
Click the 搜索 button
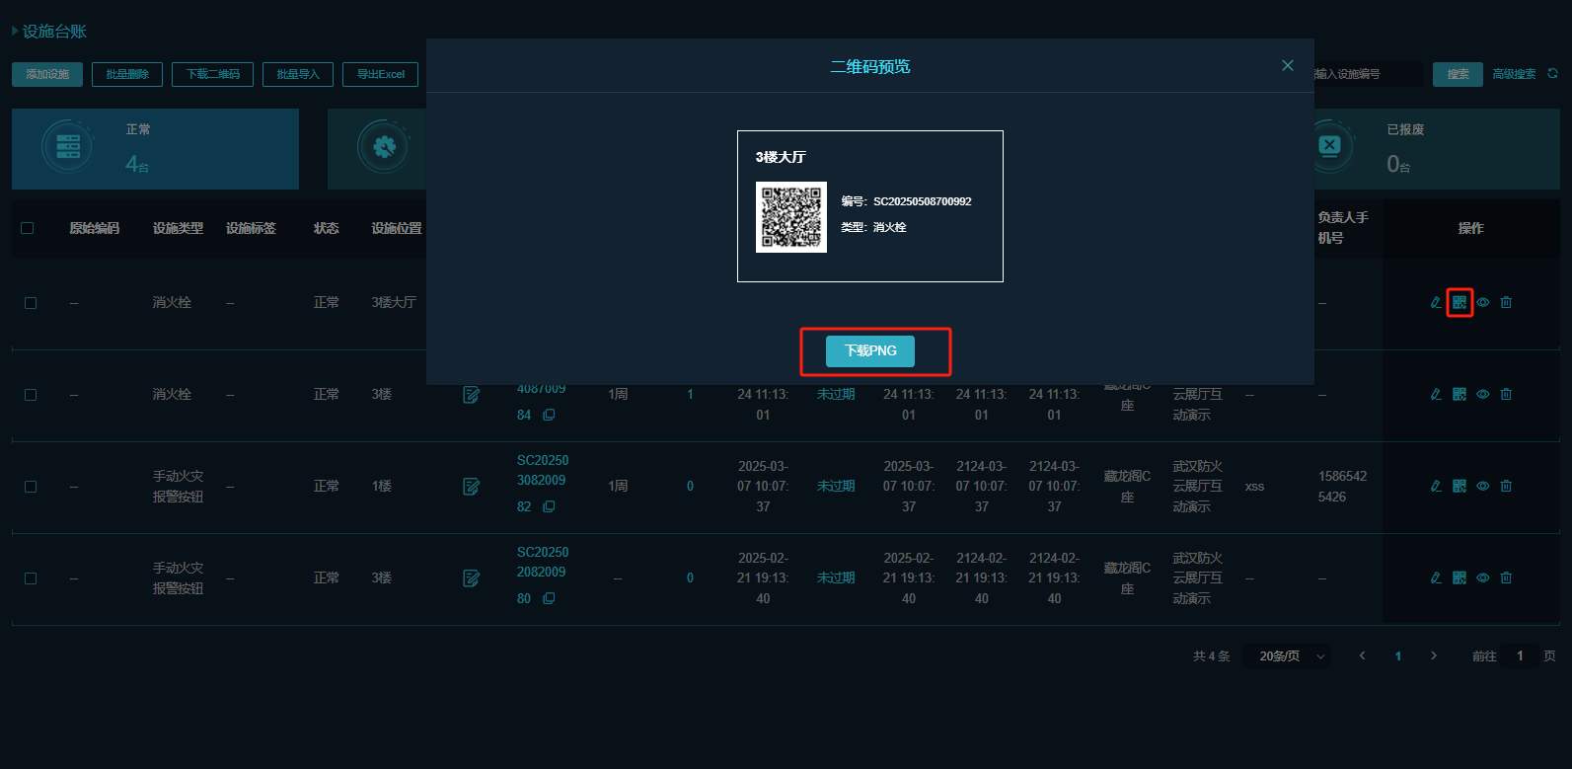pyautogui.click(x=1458, y=74)
